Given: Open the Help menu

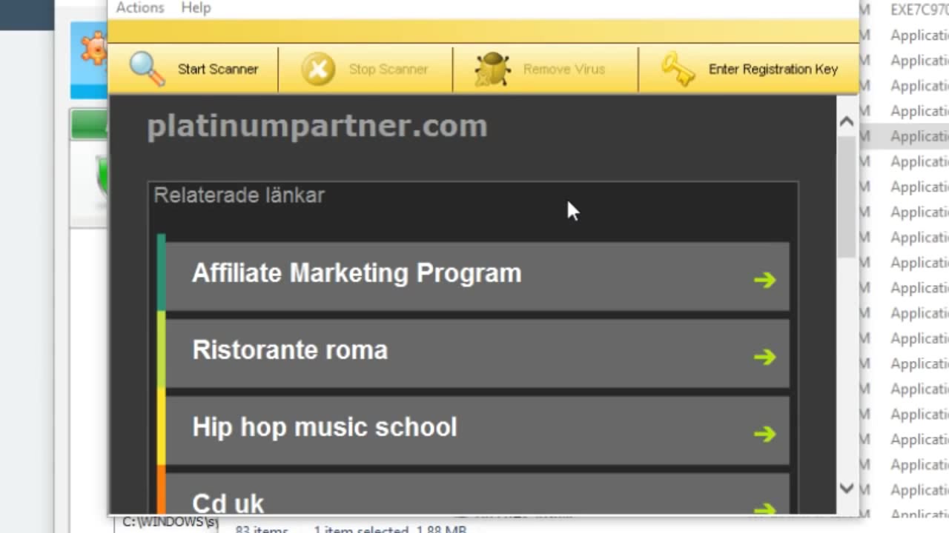Looking at the screenshot, I should (x=196, y=8).
